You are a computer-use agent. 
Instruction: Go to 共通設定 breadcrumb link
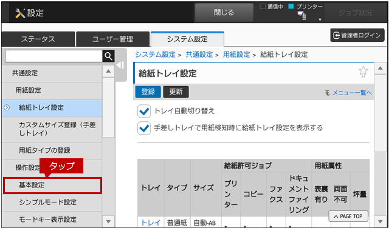tap(199, 55)
